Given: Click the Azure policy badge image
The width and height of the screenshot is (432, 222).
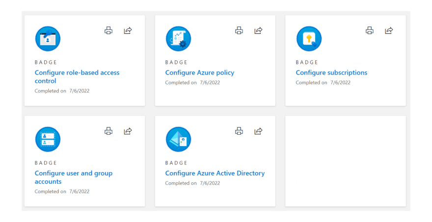Looking at the screenshot, I should 178,39.
